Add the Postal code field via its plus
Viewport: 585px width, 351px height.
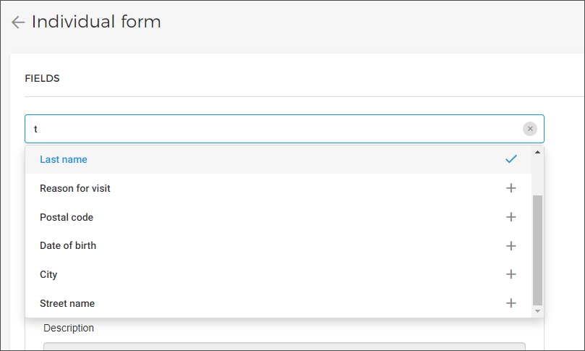[511, 217]
